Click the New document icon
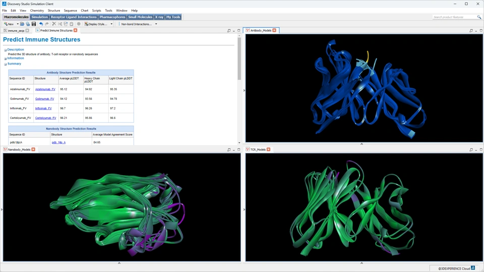This screenshot has width=484, height=272. (x=9, y=24)
